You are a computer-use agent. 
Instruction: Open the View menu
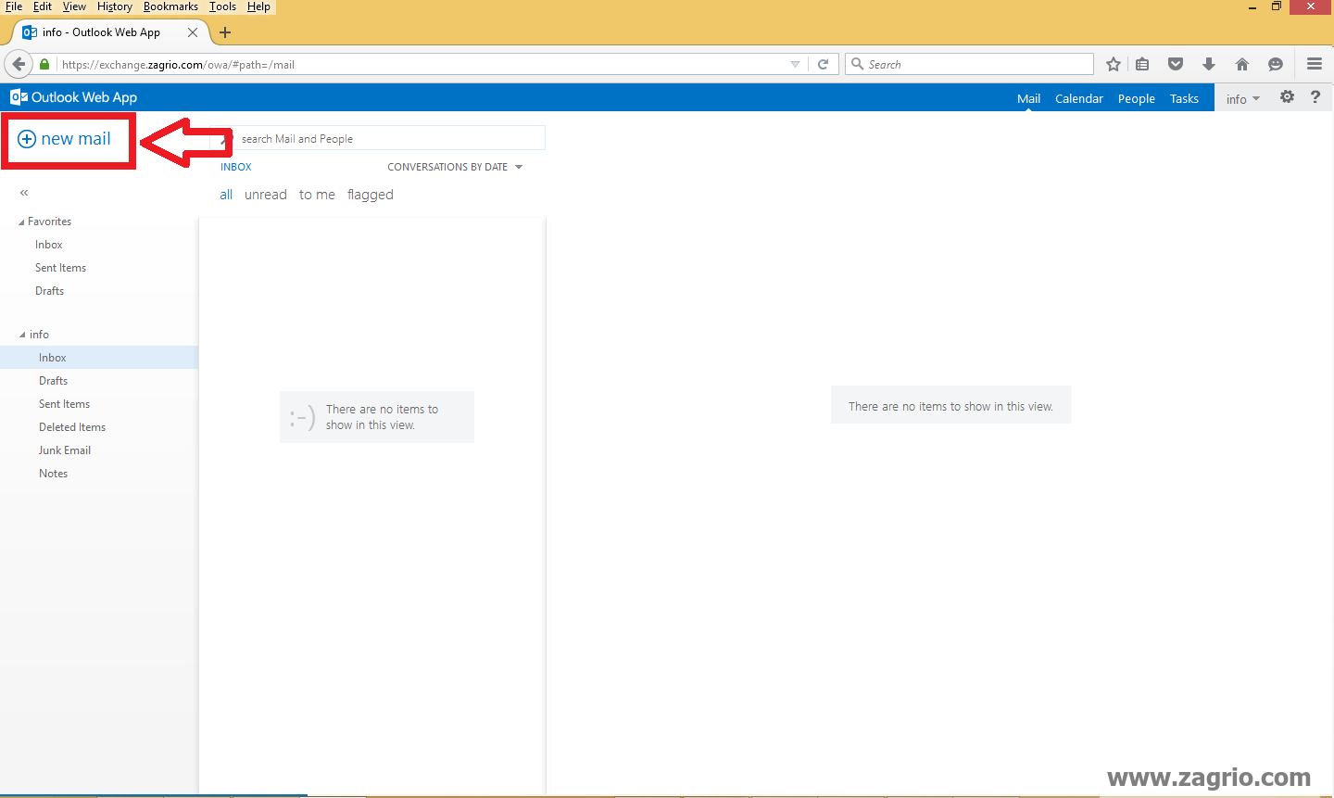[74, 6]
